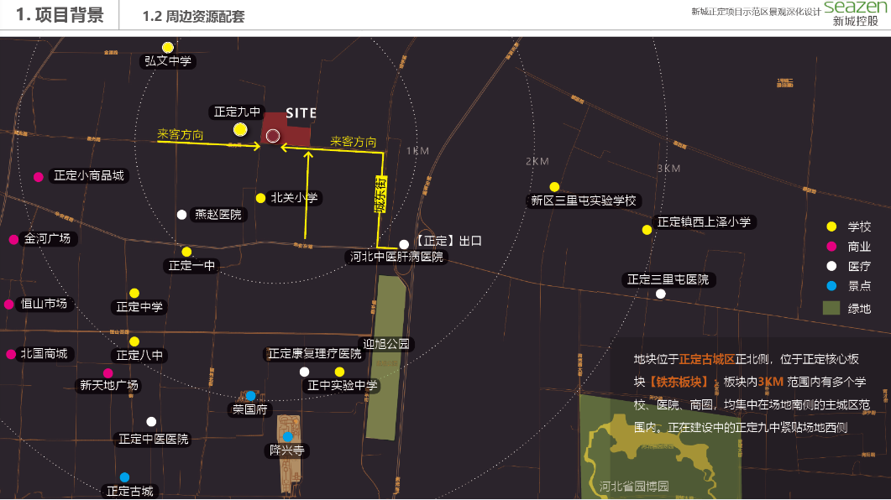This screenshot has width=891, height=500.
Task: Click the yellow school dot beside 正定九中
Action: [x=240, y=130]
